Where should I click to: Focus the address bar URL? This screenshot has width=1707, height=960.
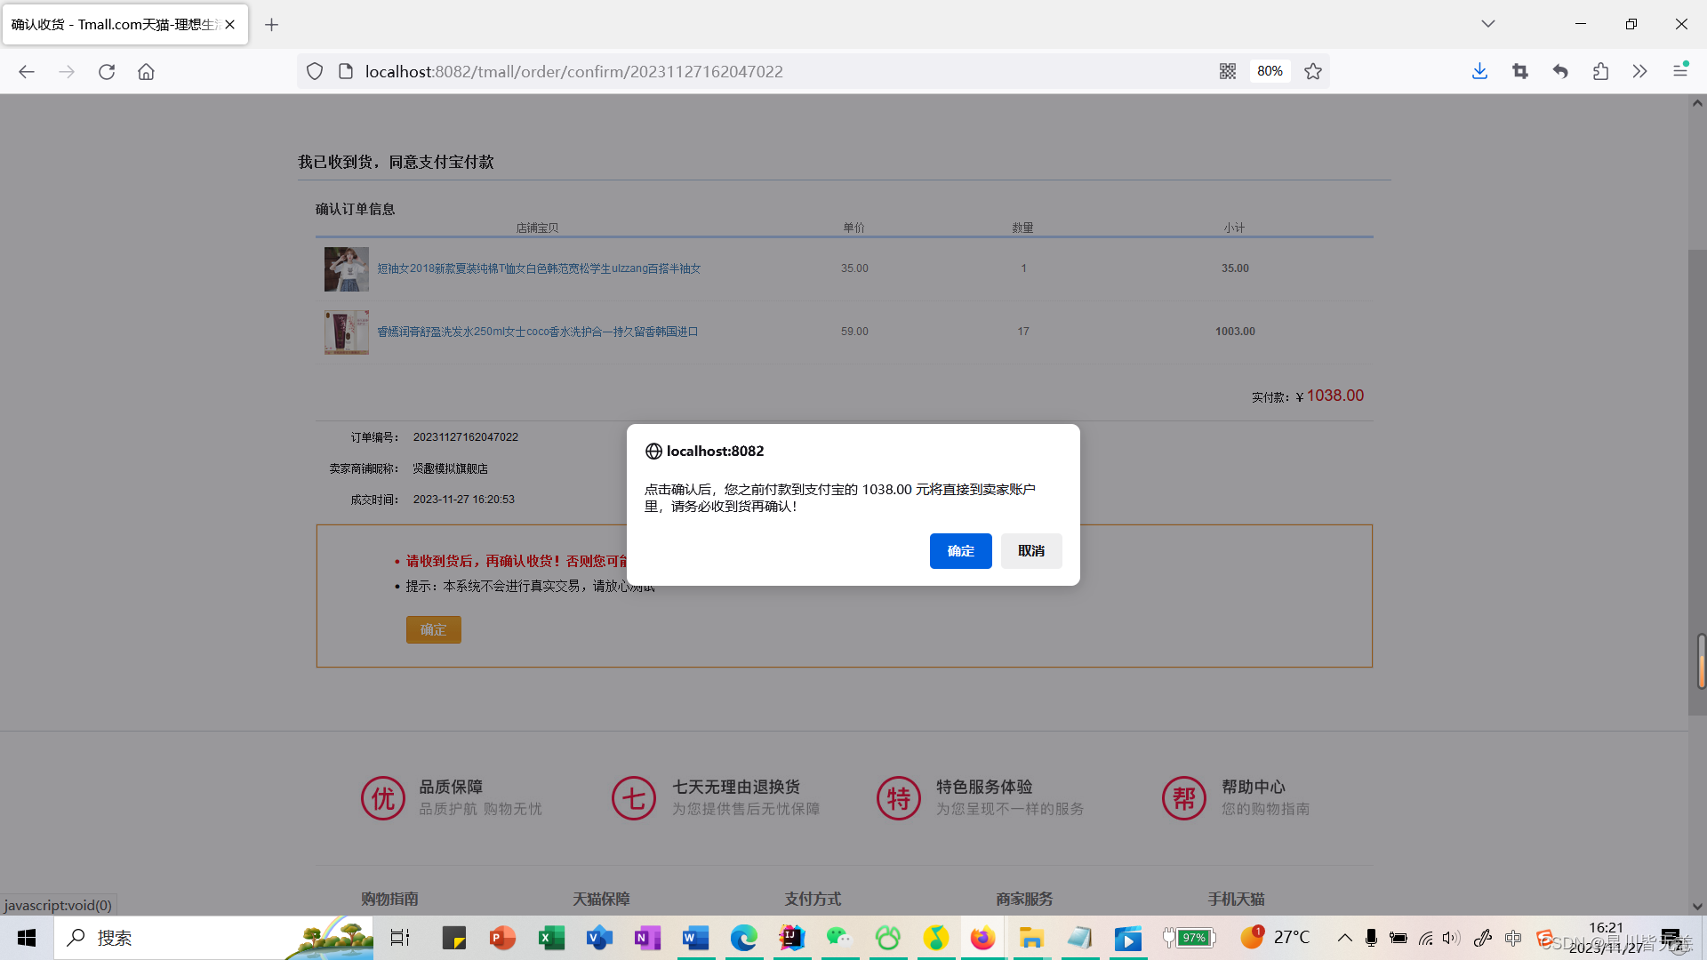573,72
